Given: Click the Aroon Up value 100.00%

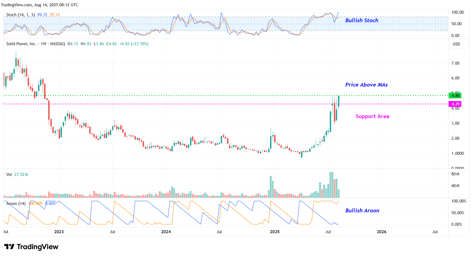Looking at the screenshot, I should 35,204.
